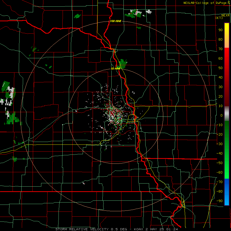Click the 80 value on velocity scale
The image size is (231, 231).
(220, 40)
